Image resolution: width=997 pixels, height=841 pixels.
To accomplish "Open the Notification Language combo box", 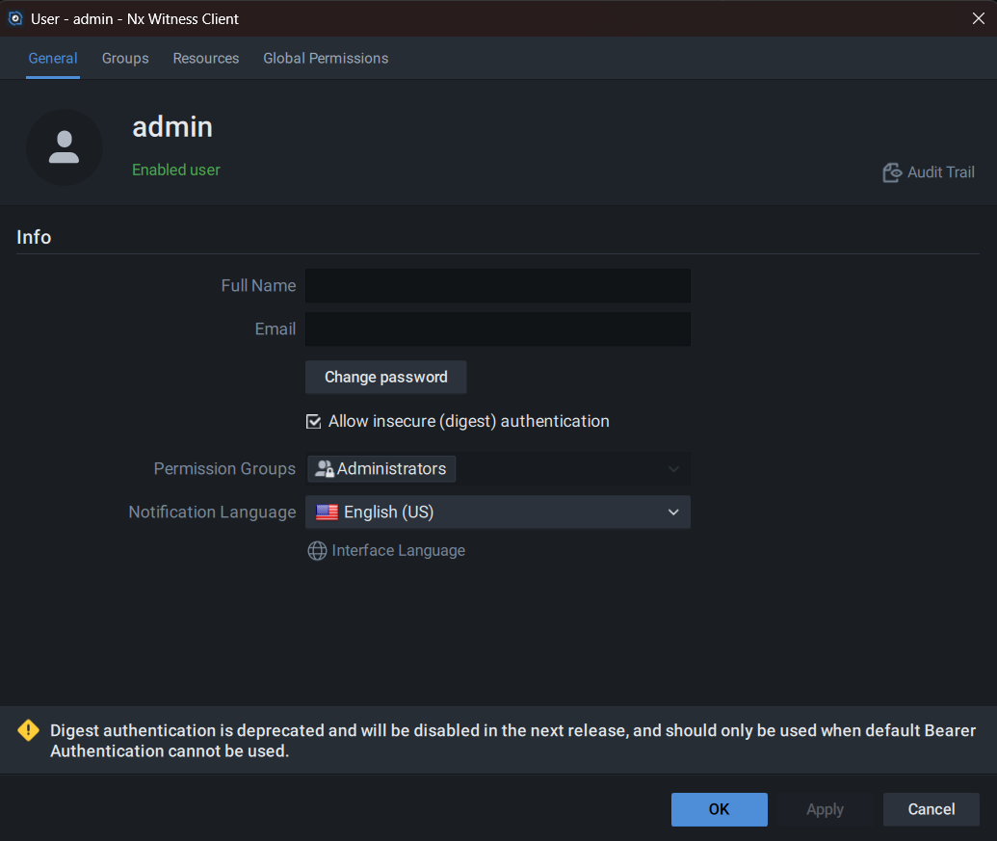I will (498, 512).
